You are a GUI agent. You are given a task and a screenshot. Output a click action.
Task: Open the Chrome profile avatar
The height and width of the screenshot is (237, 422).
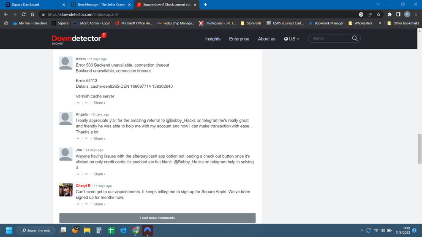(x=407, y=14)
